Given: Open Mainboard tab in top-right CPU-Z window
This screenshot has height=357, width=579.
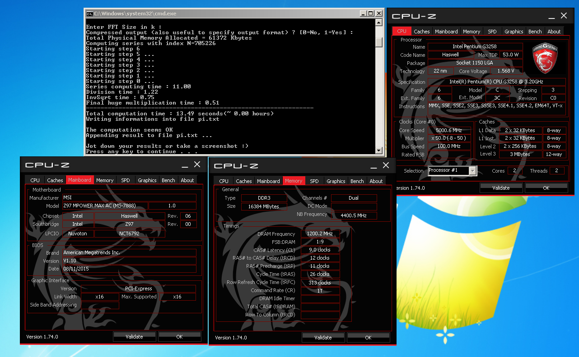Looking at the screenshot, I should coord(446,32).
